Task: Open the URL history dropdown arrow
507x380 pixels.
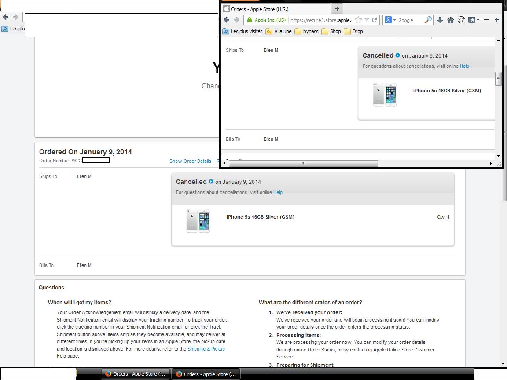Action: 367,20
